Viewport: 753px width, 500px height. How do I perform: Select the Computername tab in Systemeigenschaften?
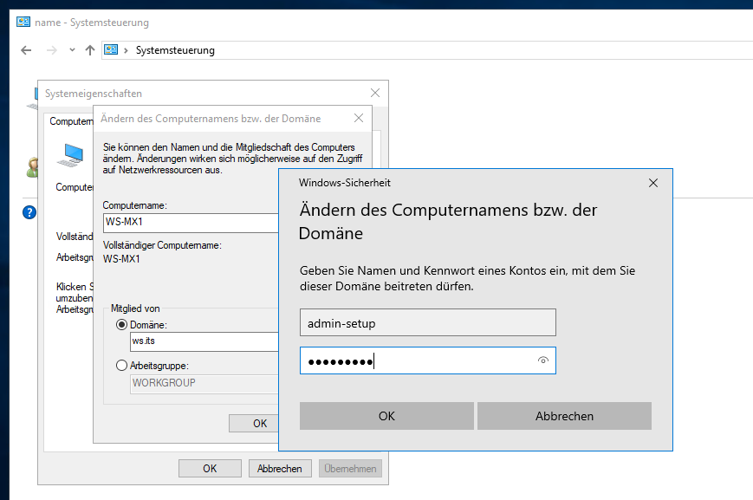70,121
